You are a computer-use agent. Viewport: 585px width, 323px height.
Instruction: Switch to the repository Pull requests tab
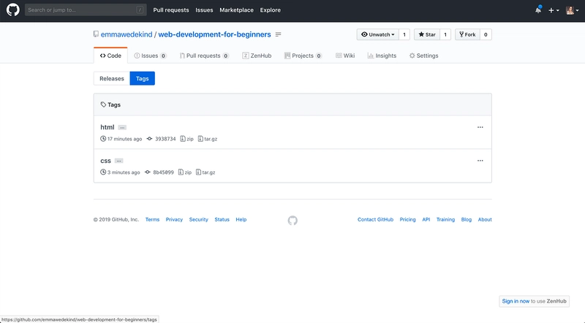[x=204, y=56]
